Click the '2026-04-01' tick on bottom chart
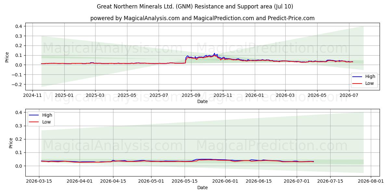Screen dimensions: 390x195 click(80, 182)
